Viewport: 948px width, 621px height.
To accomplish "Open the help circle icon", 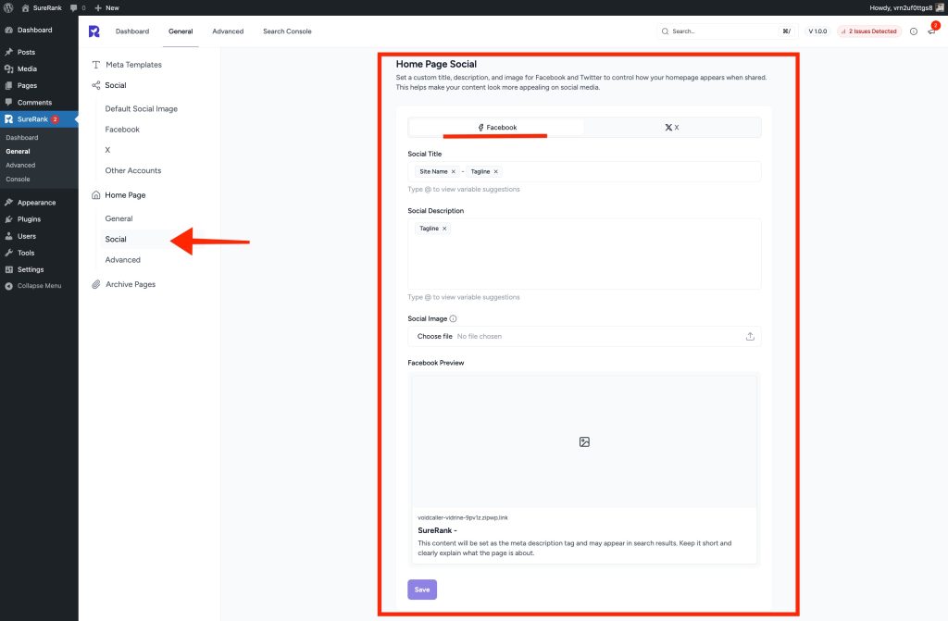I will (x=914, y=31).
